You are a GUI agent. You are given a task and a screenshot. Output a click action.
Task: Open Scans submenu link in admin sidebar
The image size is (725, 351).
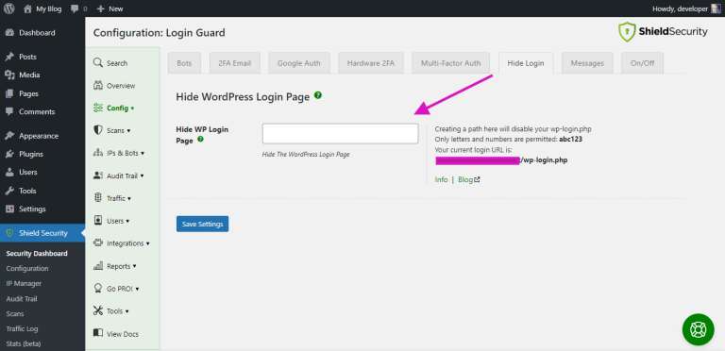pos(15,313)
